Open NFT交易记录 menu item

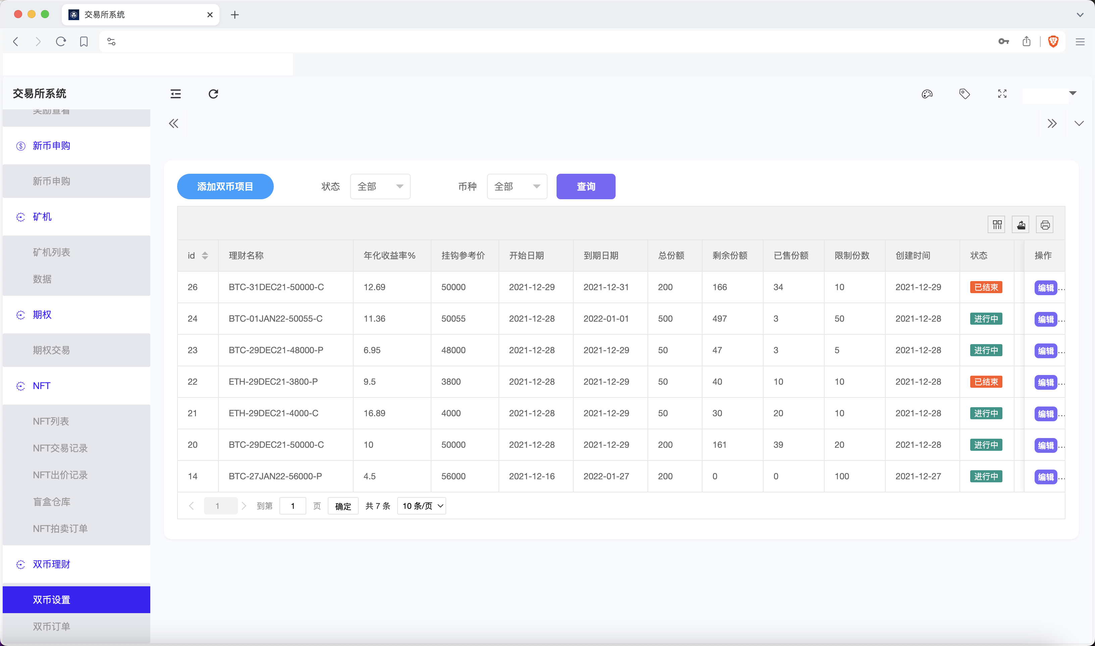76,448
